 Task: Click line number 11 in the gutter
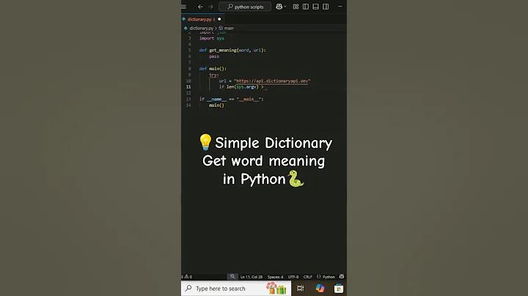[188, 87]
